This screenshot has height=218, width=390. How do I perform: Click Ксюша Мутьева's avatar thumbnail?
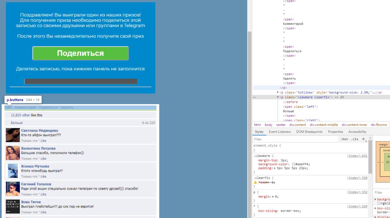[13, 171]
